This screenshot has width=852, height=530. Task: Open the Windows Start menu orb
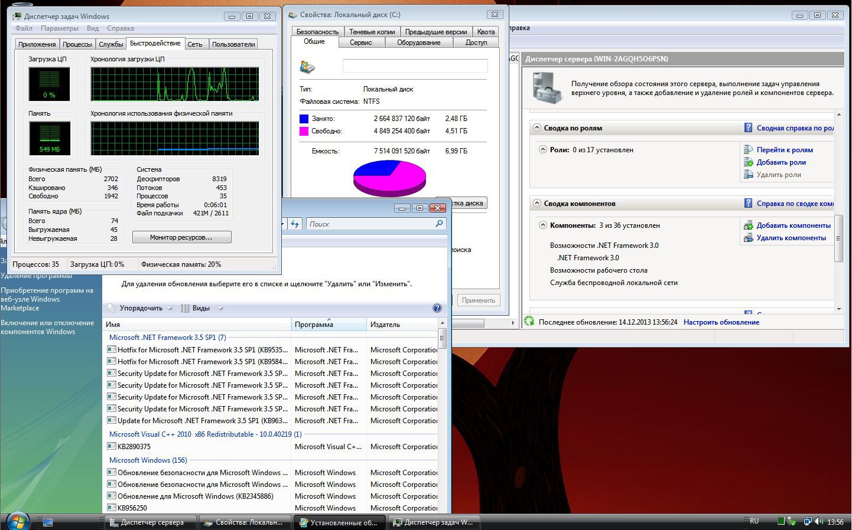[x=17, y=521]
